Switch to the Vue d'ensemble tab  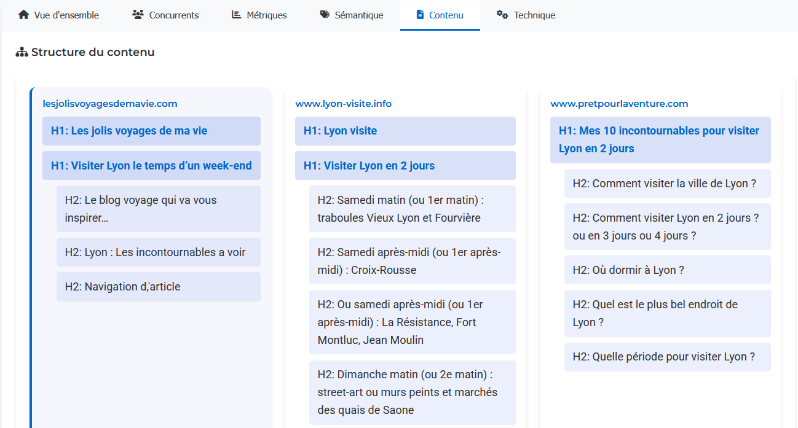(x=58, y=14)
